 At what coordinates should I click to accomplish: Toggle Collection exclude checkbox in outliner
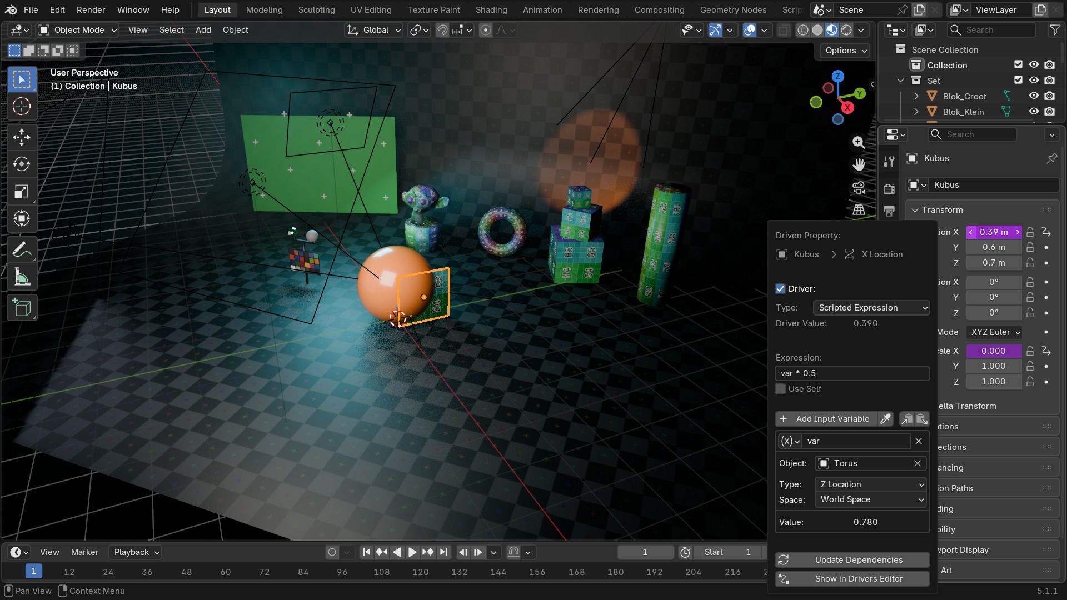(1018, 65)
